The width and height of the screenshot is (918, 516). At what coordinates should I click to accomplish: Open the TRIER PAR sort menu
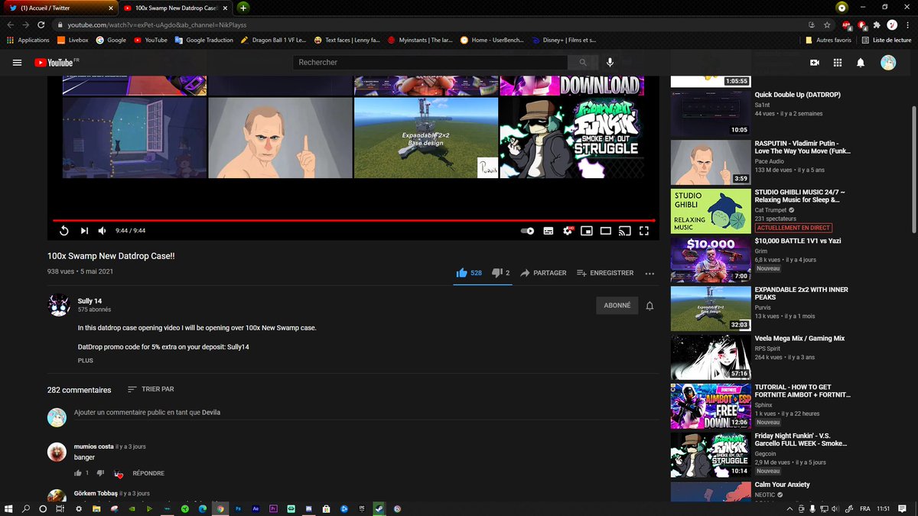pyautogui.click(x=151, y=389)
